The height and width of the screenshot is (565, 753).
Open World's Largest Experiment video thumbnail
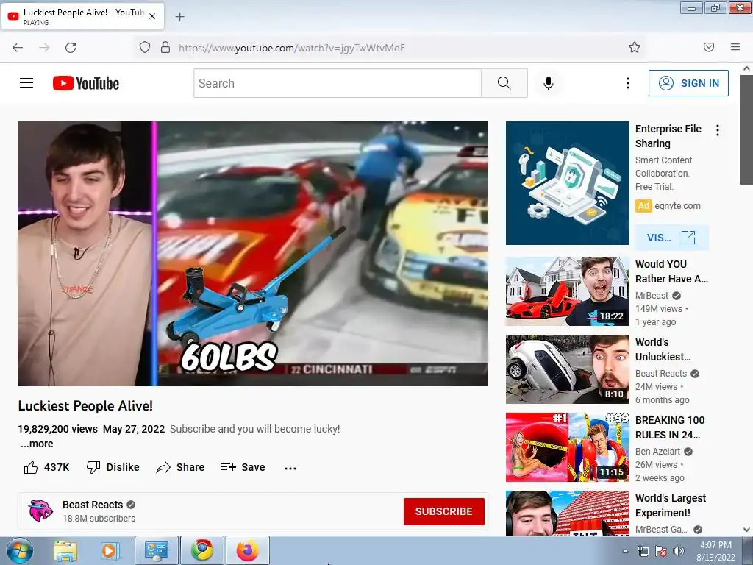[x=567, y=513]
